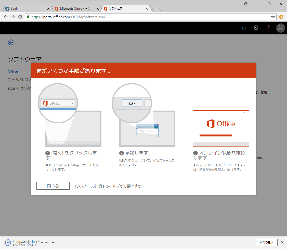Click the ソフトウェア page heading
The width and height of the screenshot is (287, 249).
25,59
